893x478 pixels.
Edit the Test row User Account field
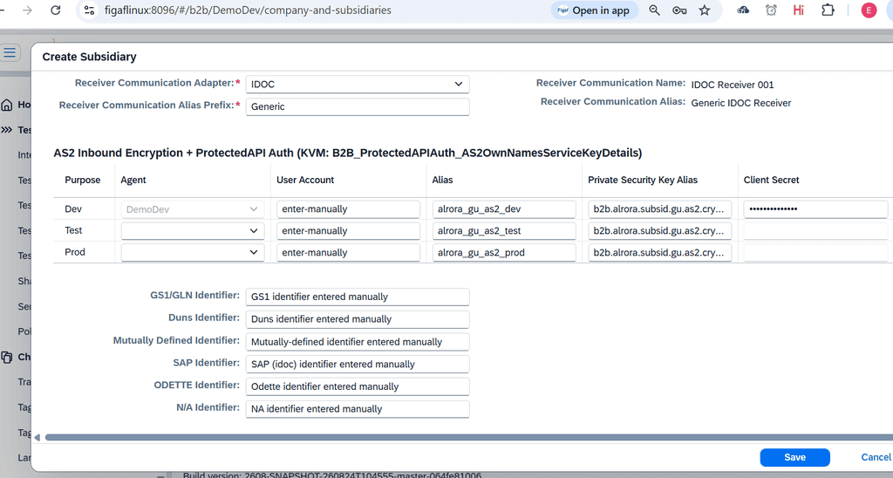click(x=349, y=231)
